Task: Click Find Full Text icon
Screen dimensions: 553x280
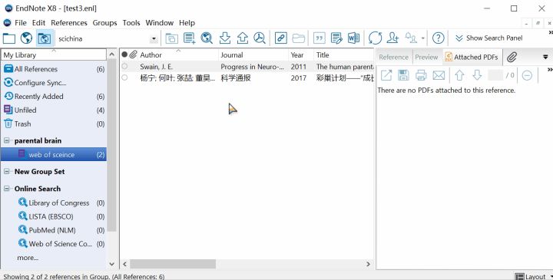Action: [x=260, y=38]
